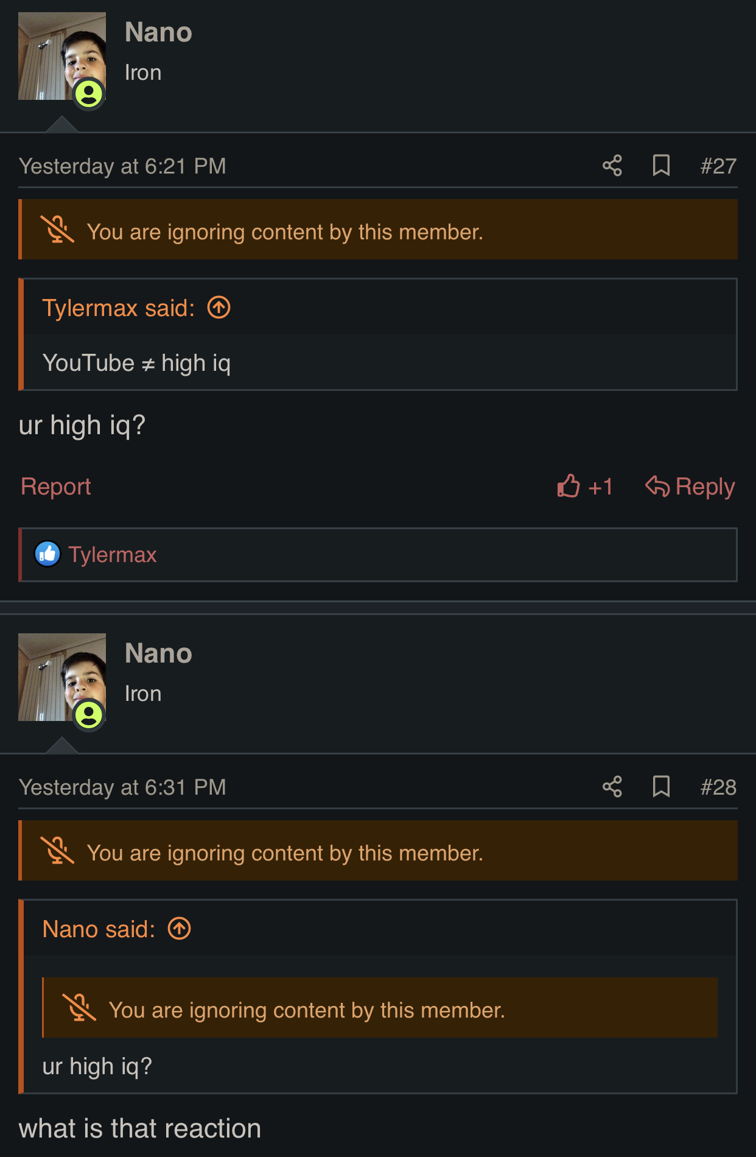
Task: Bookmark post #27
Action: [661, 166]
